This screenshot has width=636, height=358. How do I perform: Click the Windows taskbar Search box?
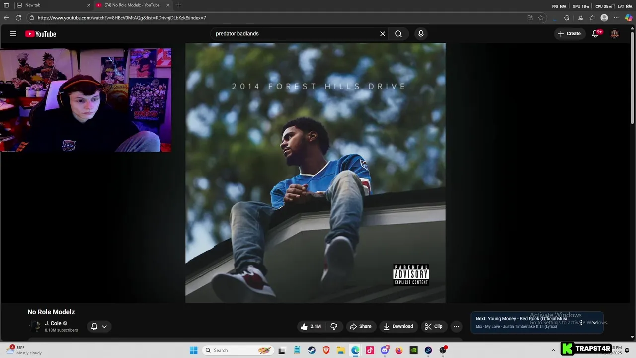238,350
